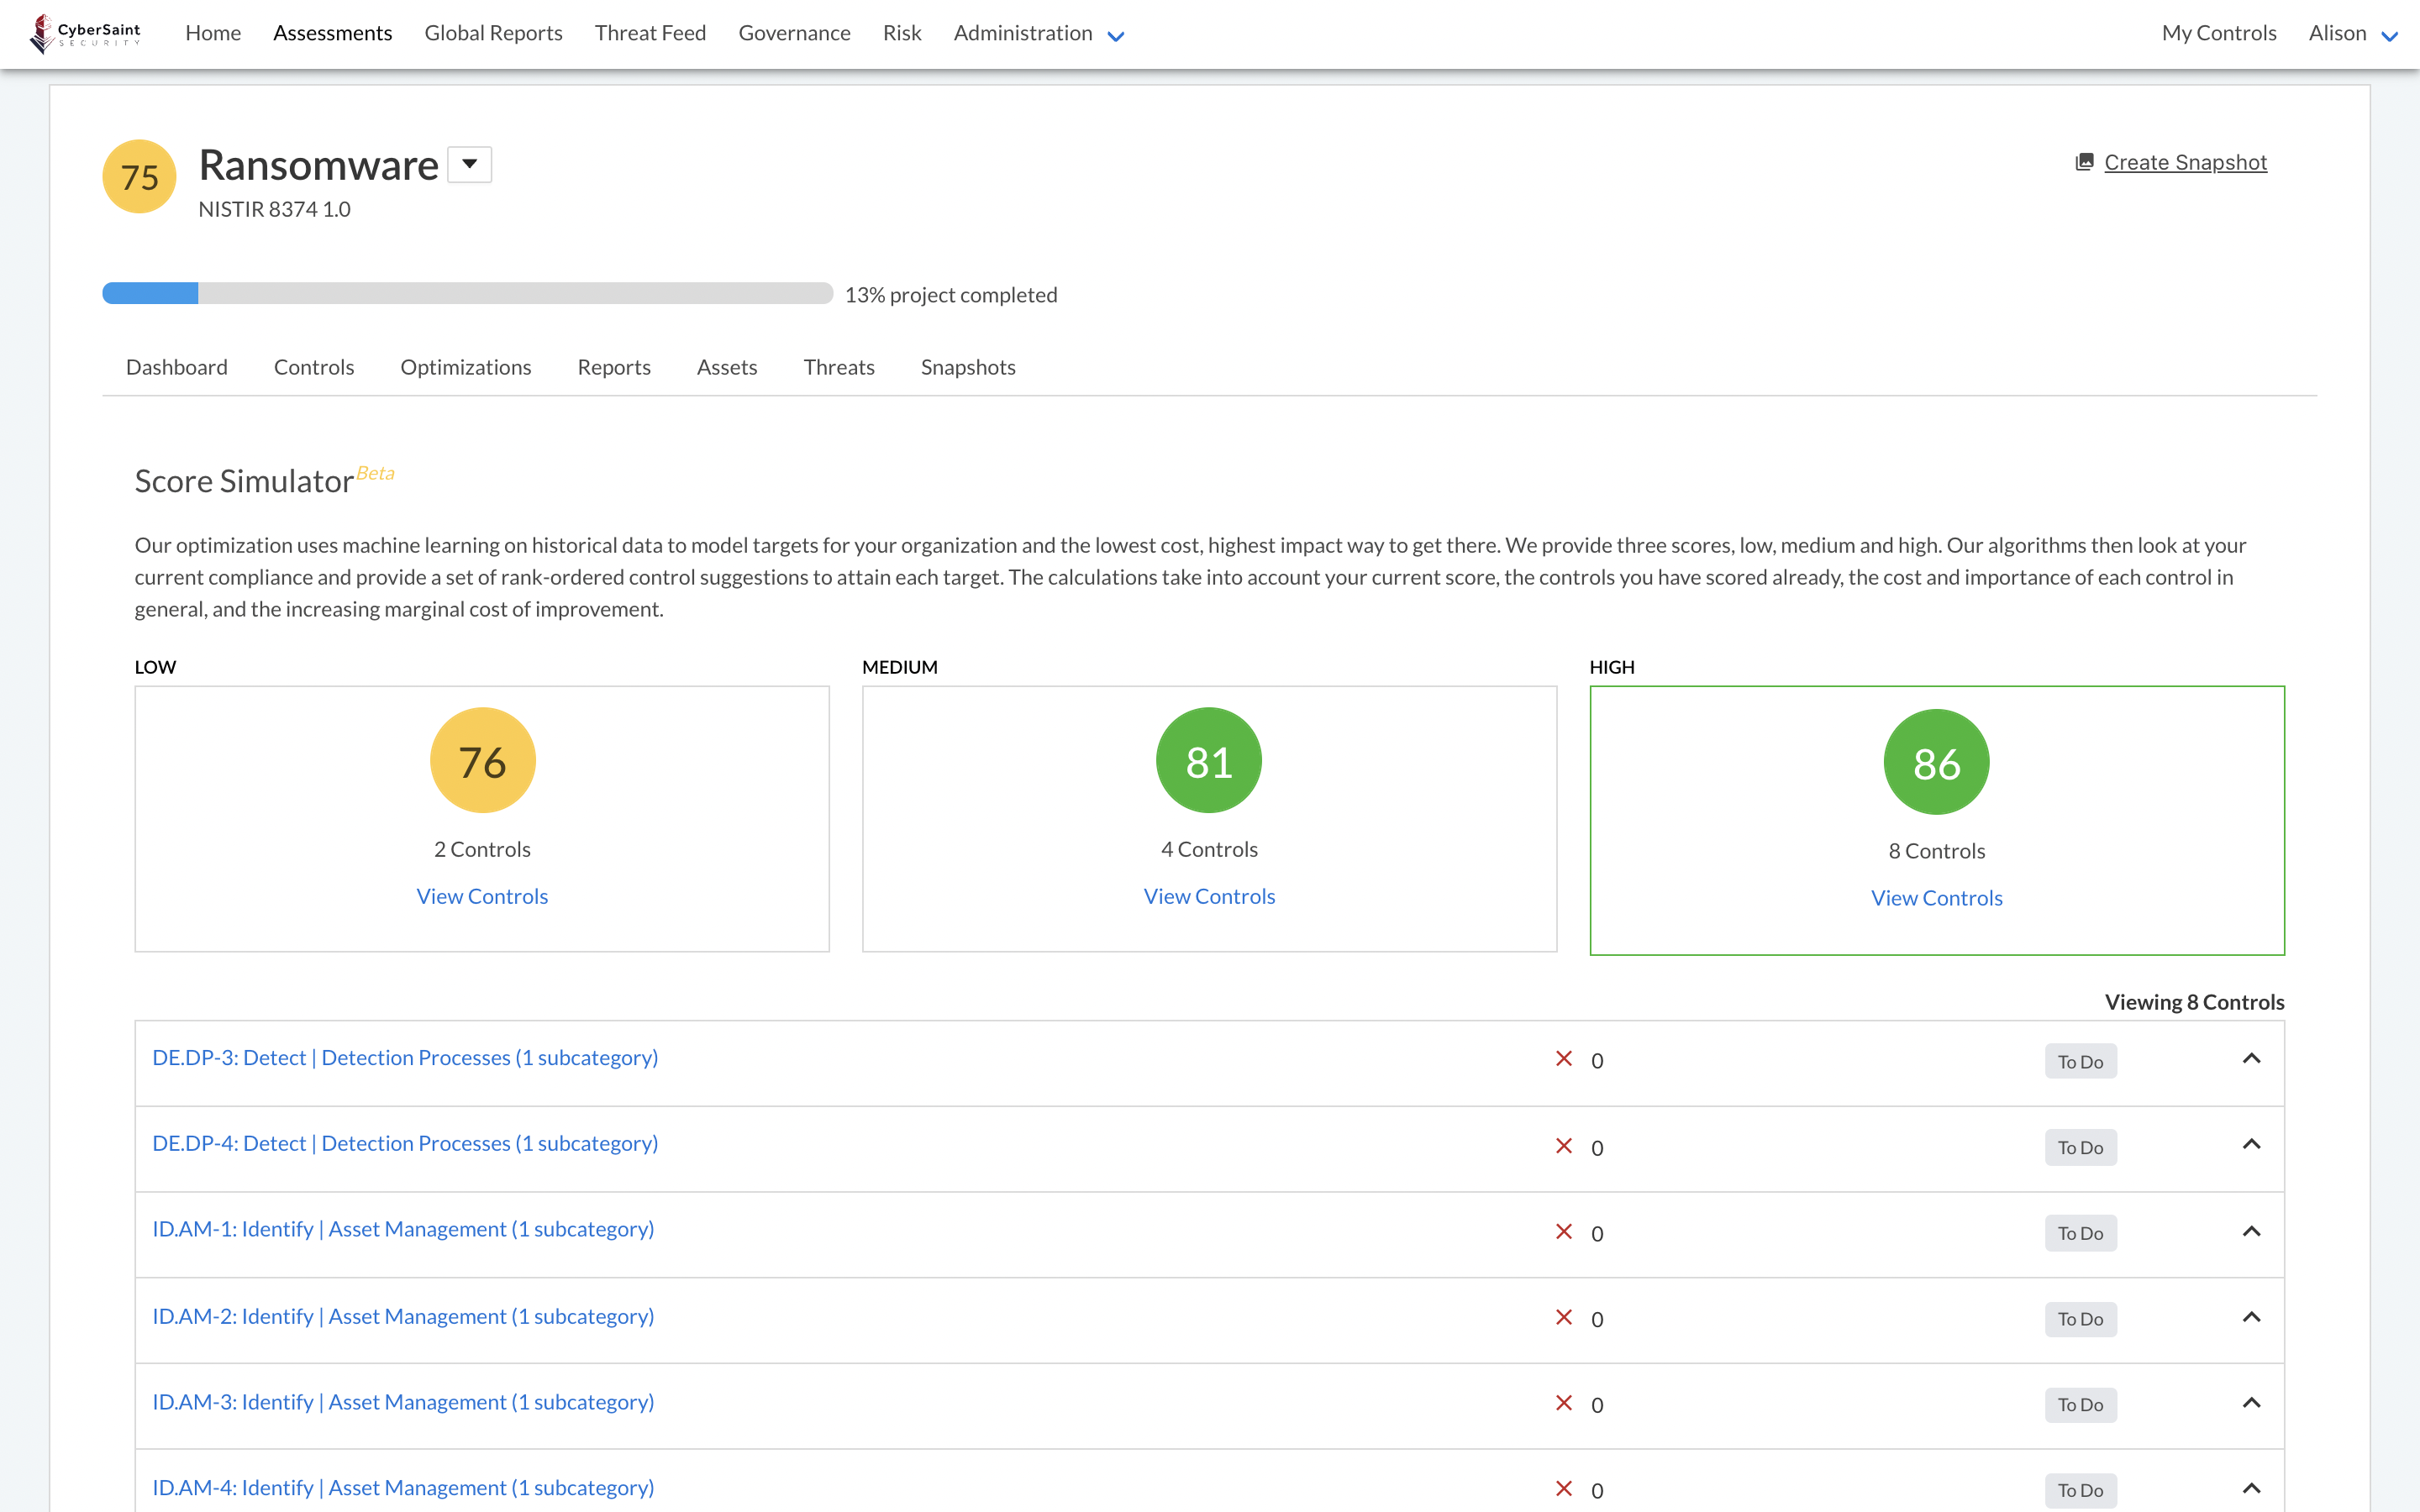Expand the Administration menu chevron

click(x=1116, y=36)
